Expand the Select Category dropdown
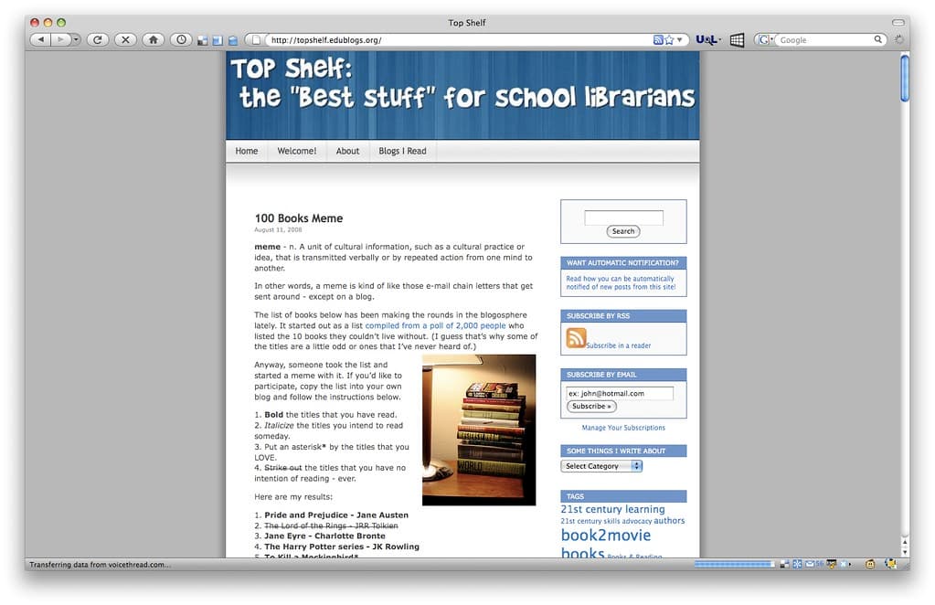This screenshot has width=935, height=605. point(601,466)
